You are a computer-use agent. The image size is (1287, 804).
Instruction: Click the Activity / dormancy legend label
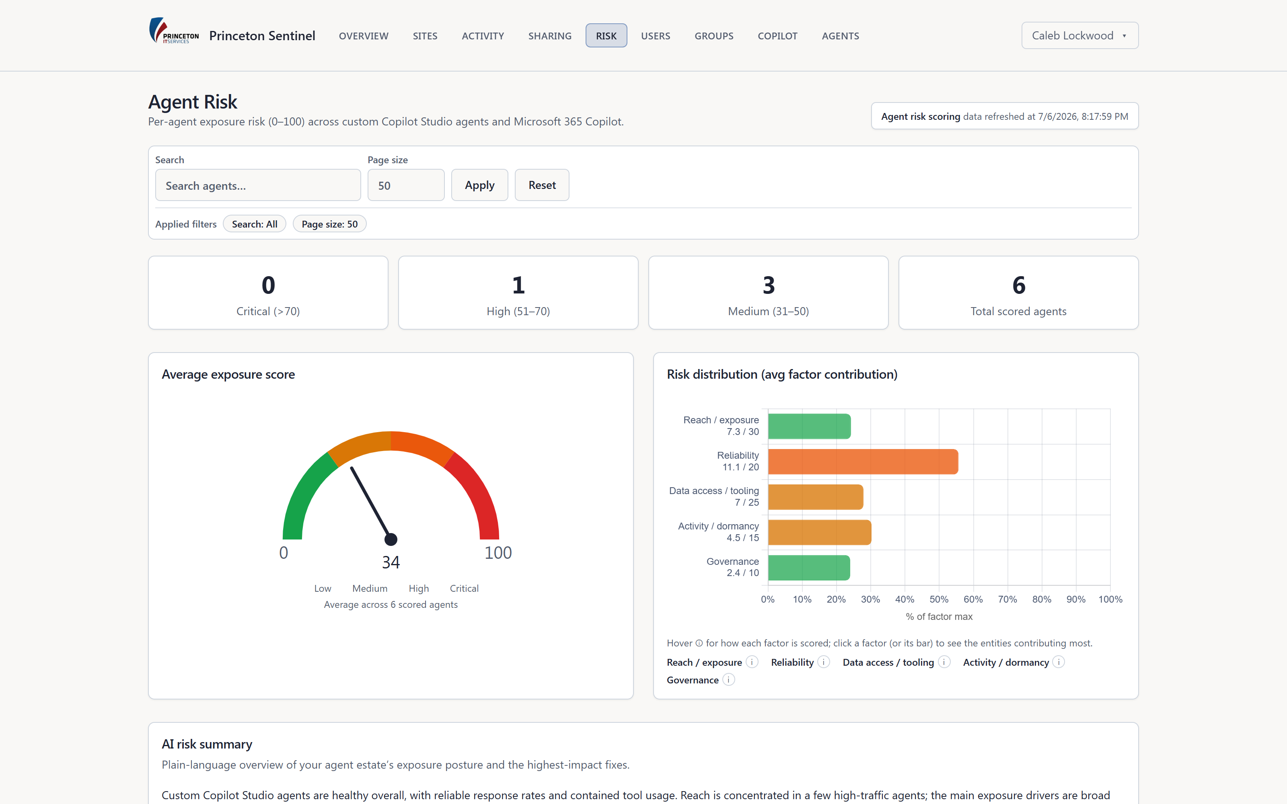(x=1005, y=662)
